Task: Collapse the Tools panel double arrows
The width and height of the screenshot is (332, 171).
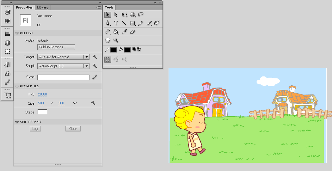Action: pos(155,3)
